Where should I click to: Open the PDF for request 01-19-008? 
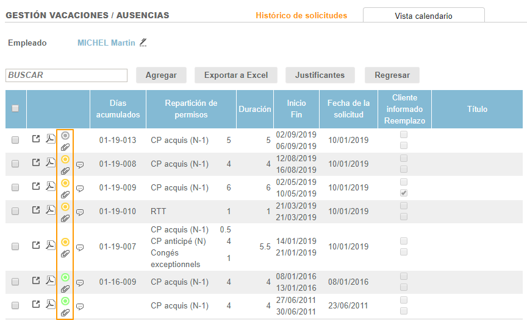pos(51,162)
